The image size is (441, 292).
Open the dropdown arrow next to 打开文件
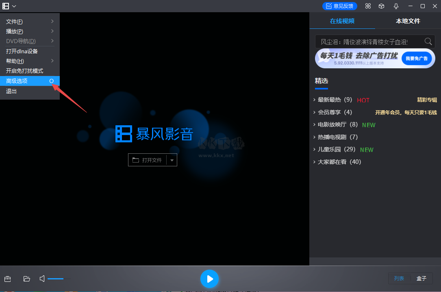tap(172, 160)
